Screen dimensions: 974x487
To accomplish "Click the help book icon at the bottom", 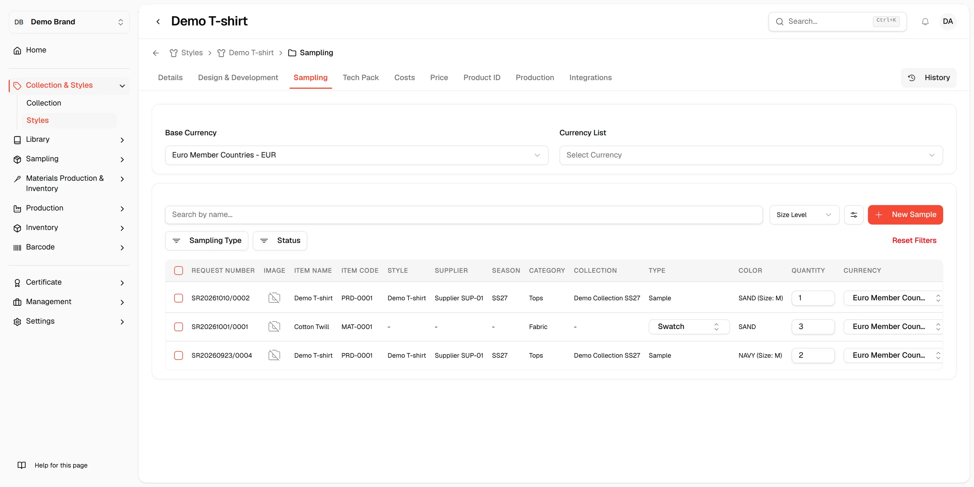I will (22, 465).
